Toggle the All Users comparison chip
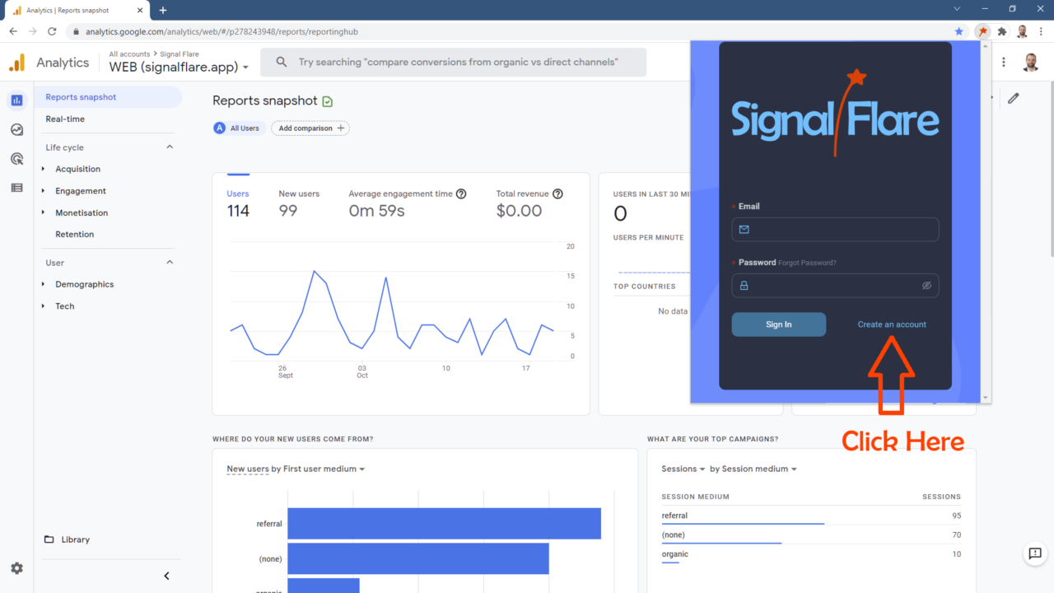 coord(238,128)
